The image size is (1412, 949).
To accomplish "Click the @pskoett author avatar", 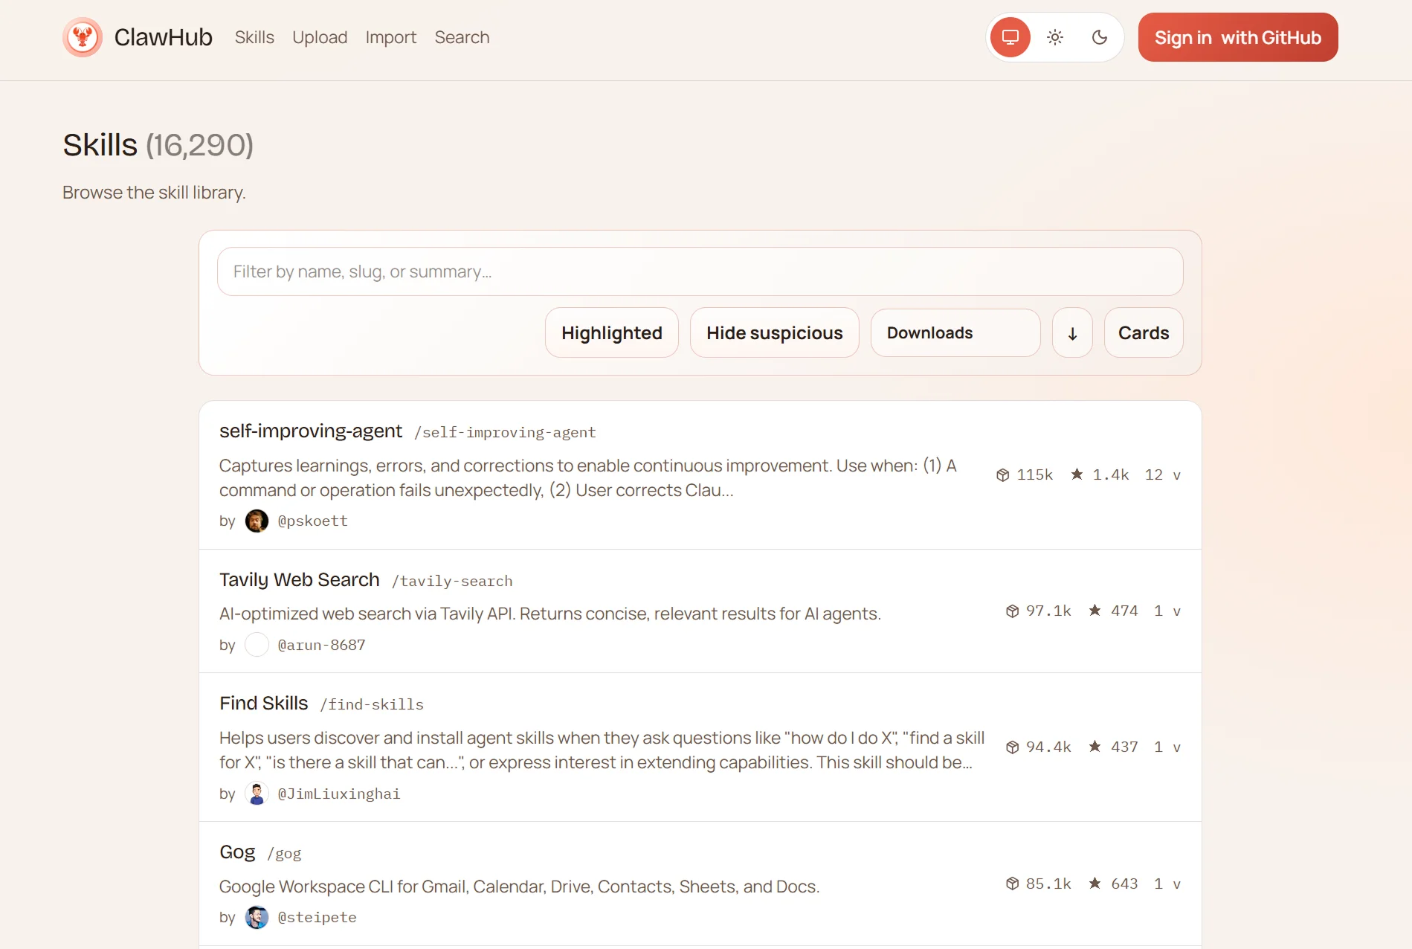I will [257, 521].
